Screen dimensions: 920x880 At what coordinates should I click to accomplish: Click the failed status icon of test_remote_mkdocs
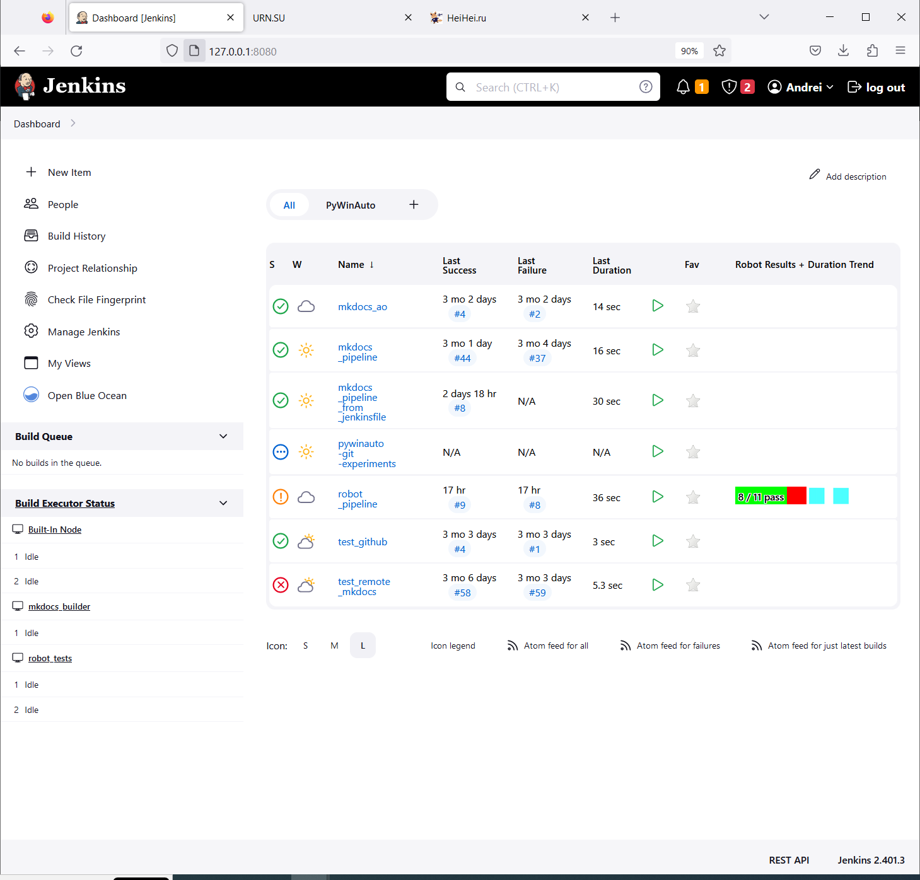281,585
